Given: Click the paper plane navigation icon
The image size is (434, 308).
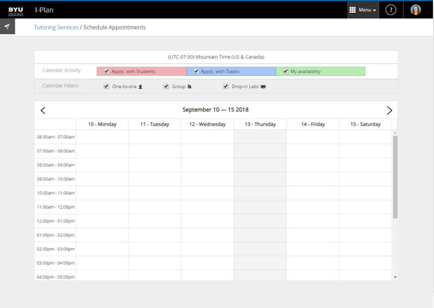Looking at the screenshot, I should point(7,27).
